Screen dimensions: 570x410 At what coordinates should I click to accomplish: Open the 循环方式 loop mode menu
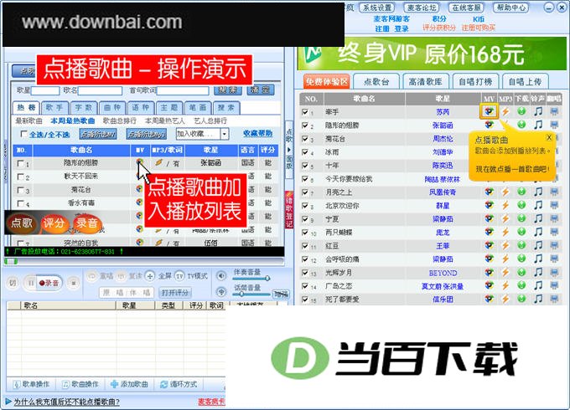tap(179, 384)
